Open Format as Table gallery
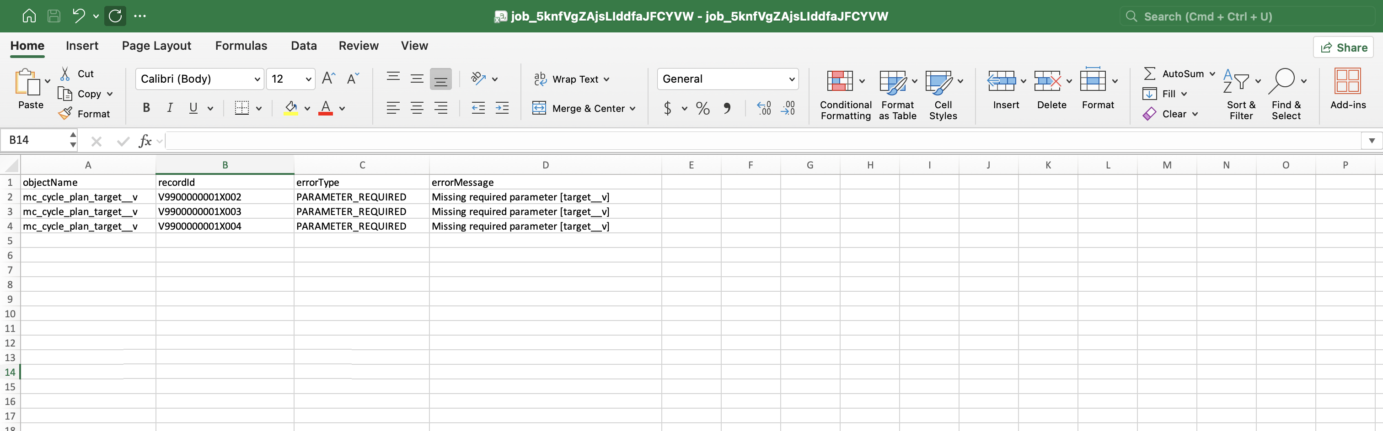Image resolution: width=1383 pixels, height=431 pixels. point(892,81)
